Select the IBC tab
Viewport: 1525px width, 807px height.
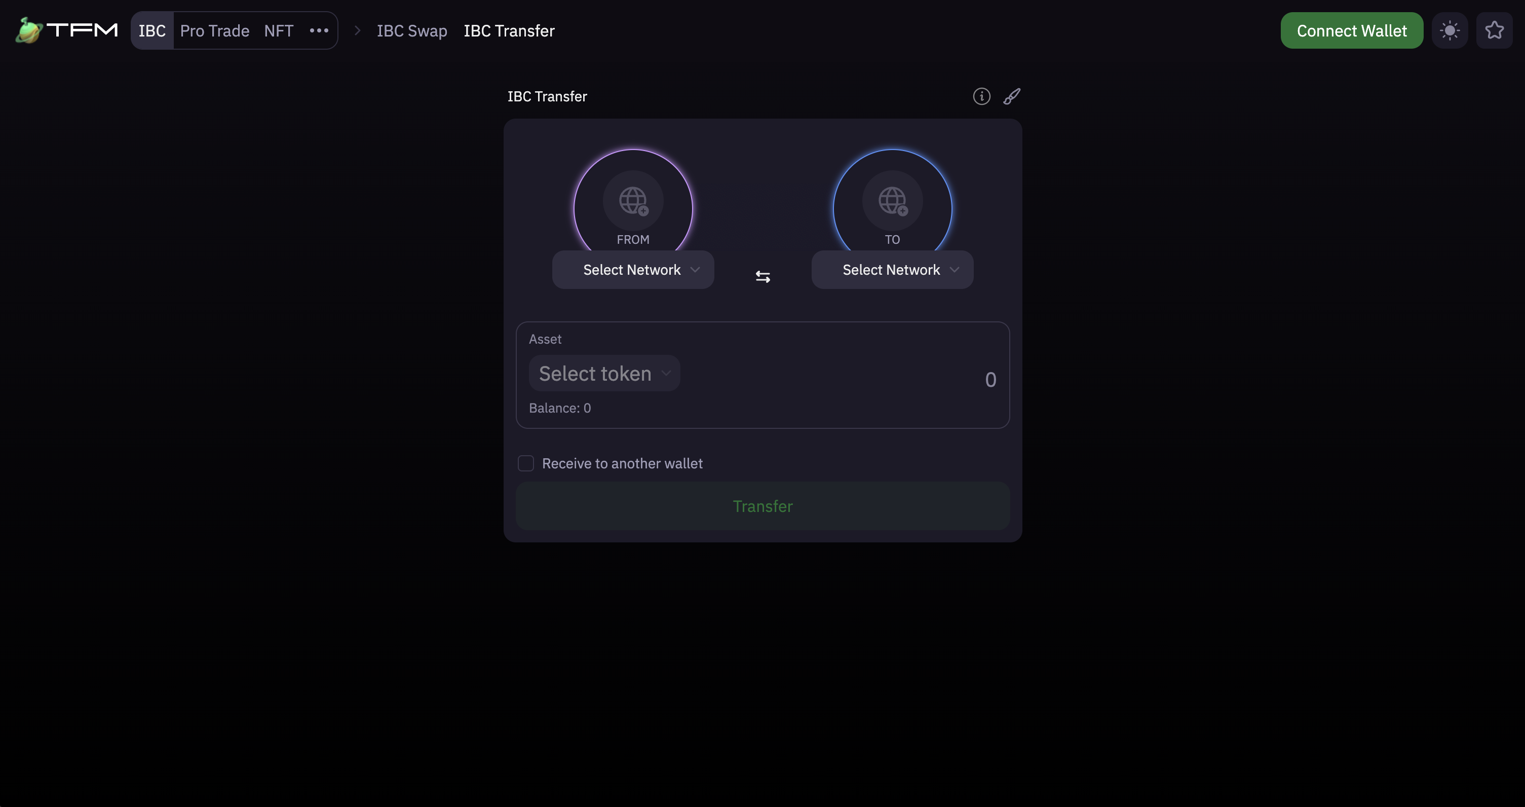[152, 30]
